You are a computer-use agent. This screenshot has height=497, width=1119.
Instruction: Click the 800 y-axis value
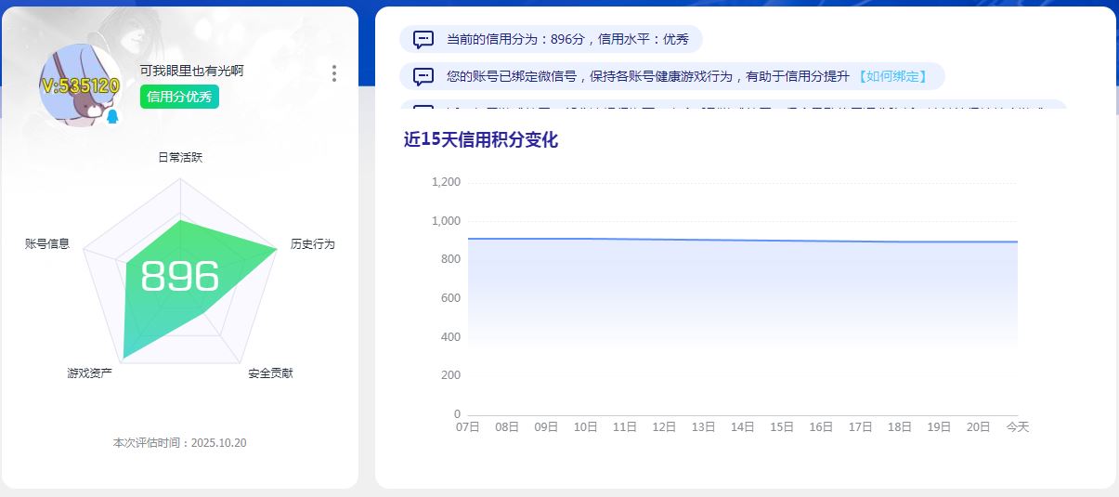450,259
